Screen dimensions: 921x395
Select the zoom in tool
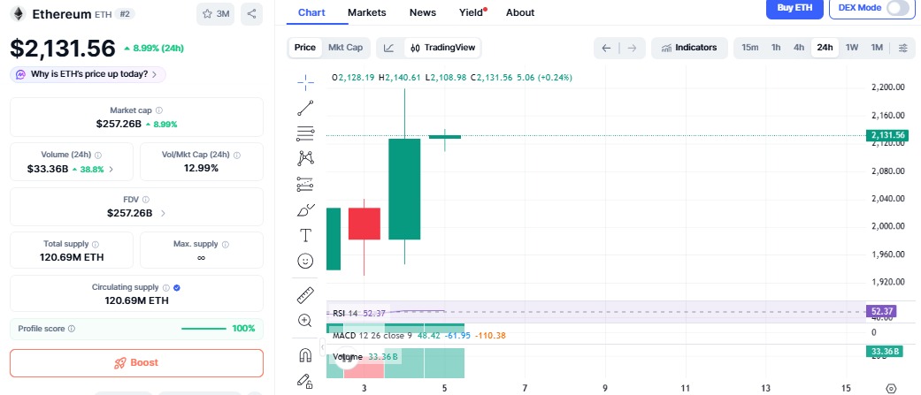(305, 321)
